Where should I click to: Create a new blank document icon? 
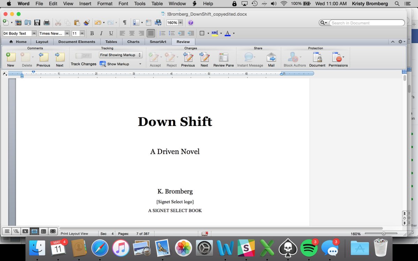(x=6, y=23)
